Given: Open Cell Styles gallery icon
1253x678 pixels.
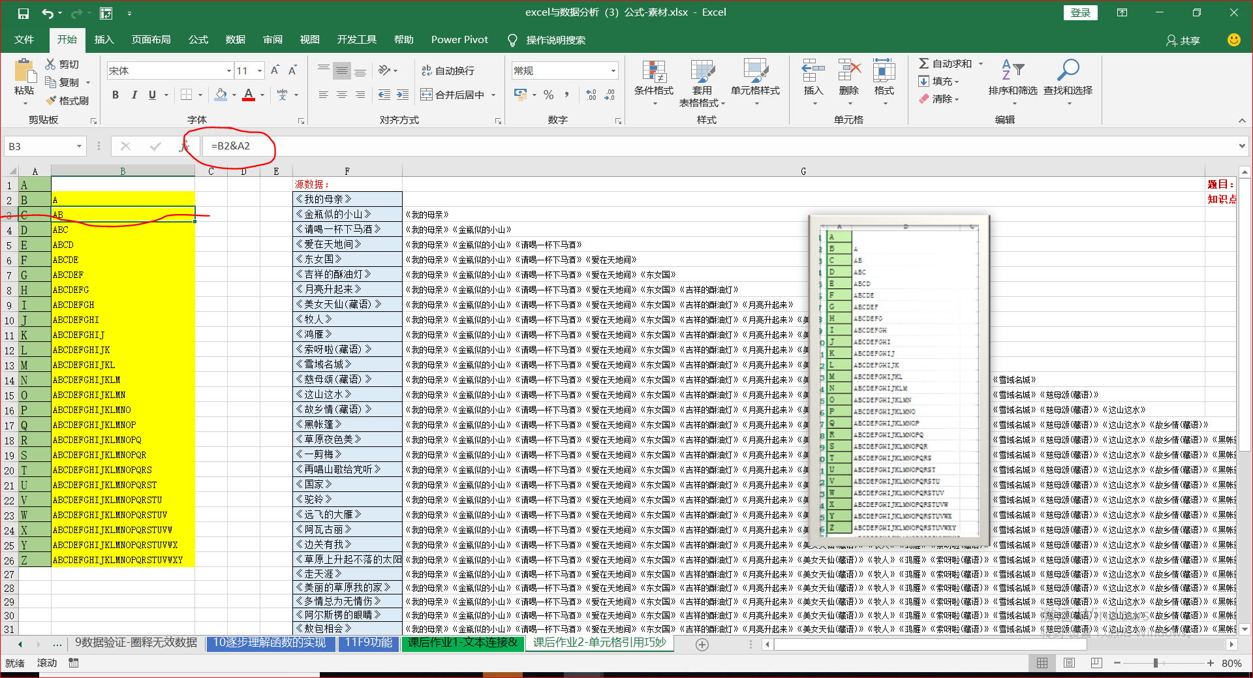Looking at the screenshot, I should (x=755, y=71).
